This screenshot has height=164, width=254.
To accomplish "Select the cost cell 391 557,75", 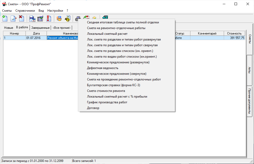I will 234,38.
